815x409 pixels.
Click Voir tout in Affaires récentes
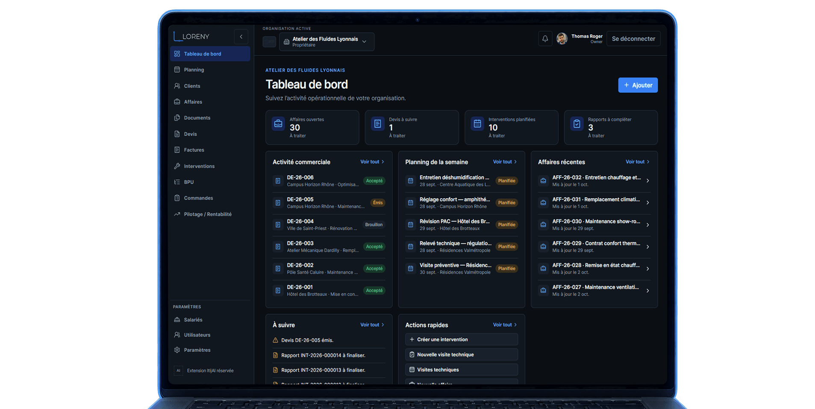[x=638, y=162]
